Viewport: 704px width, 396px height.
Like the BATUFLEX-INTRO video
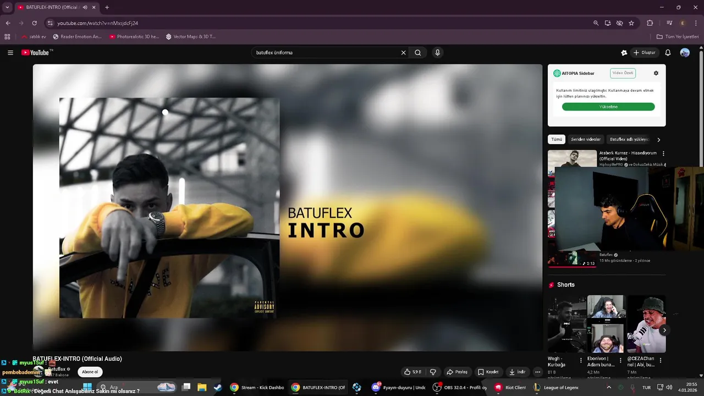point(413,372)
